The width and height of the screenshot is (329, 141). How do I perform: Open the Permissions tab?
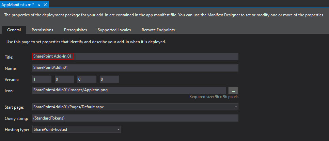tap(42, 30)
